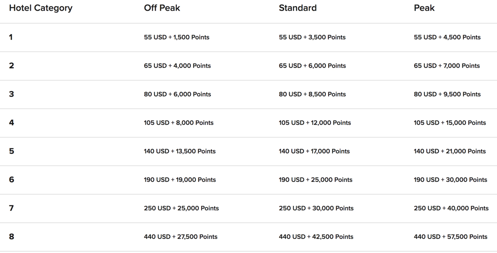
Task: Click the 65 USD + 4,000 Points cell
Action: tap(177, 66)
